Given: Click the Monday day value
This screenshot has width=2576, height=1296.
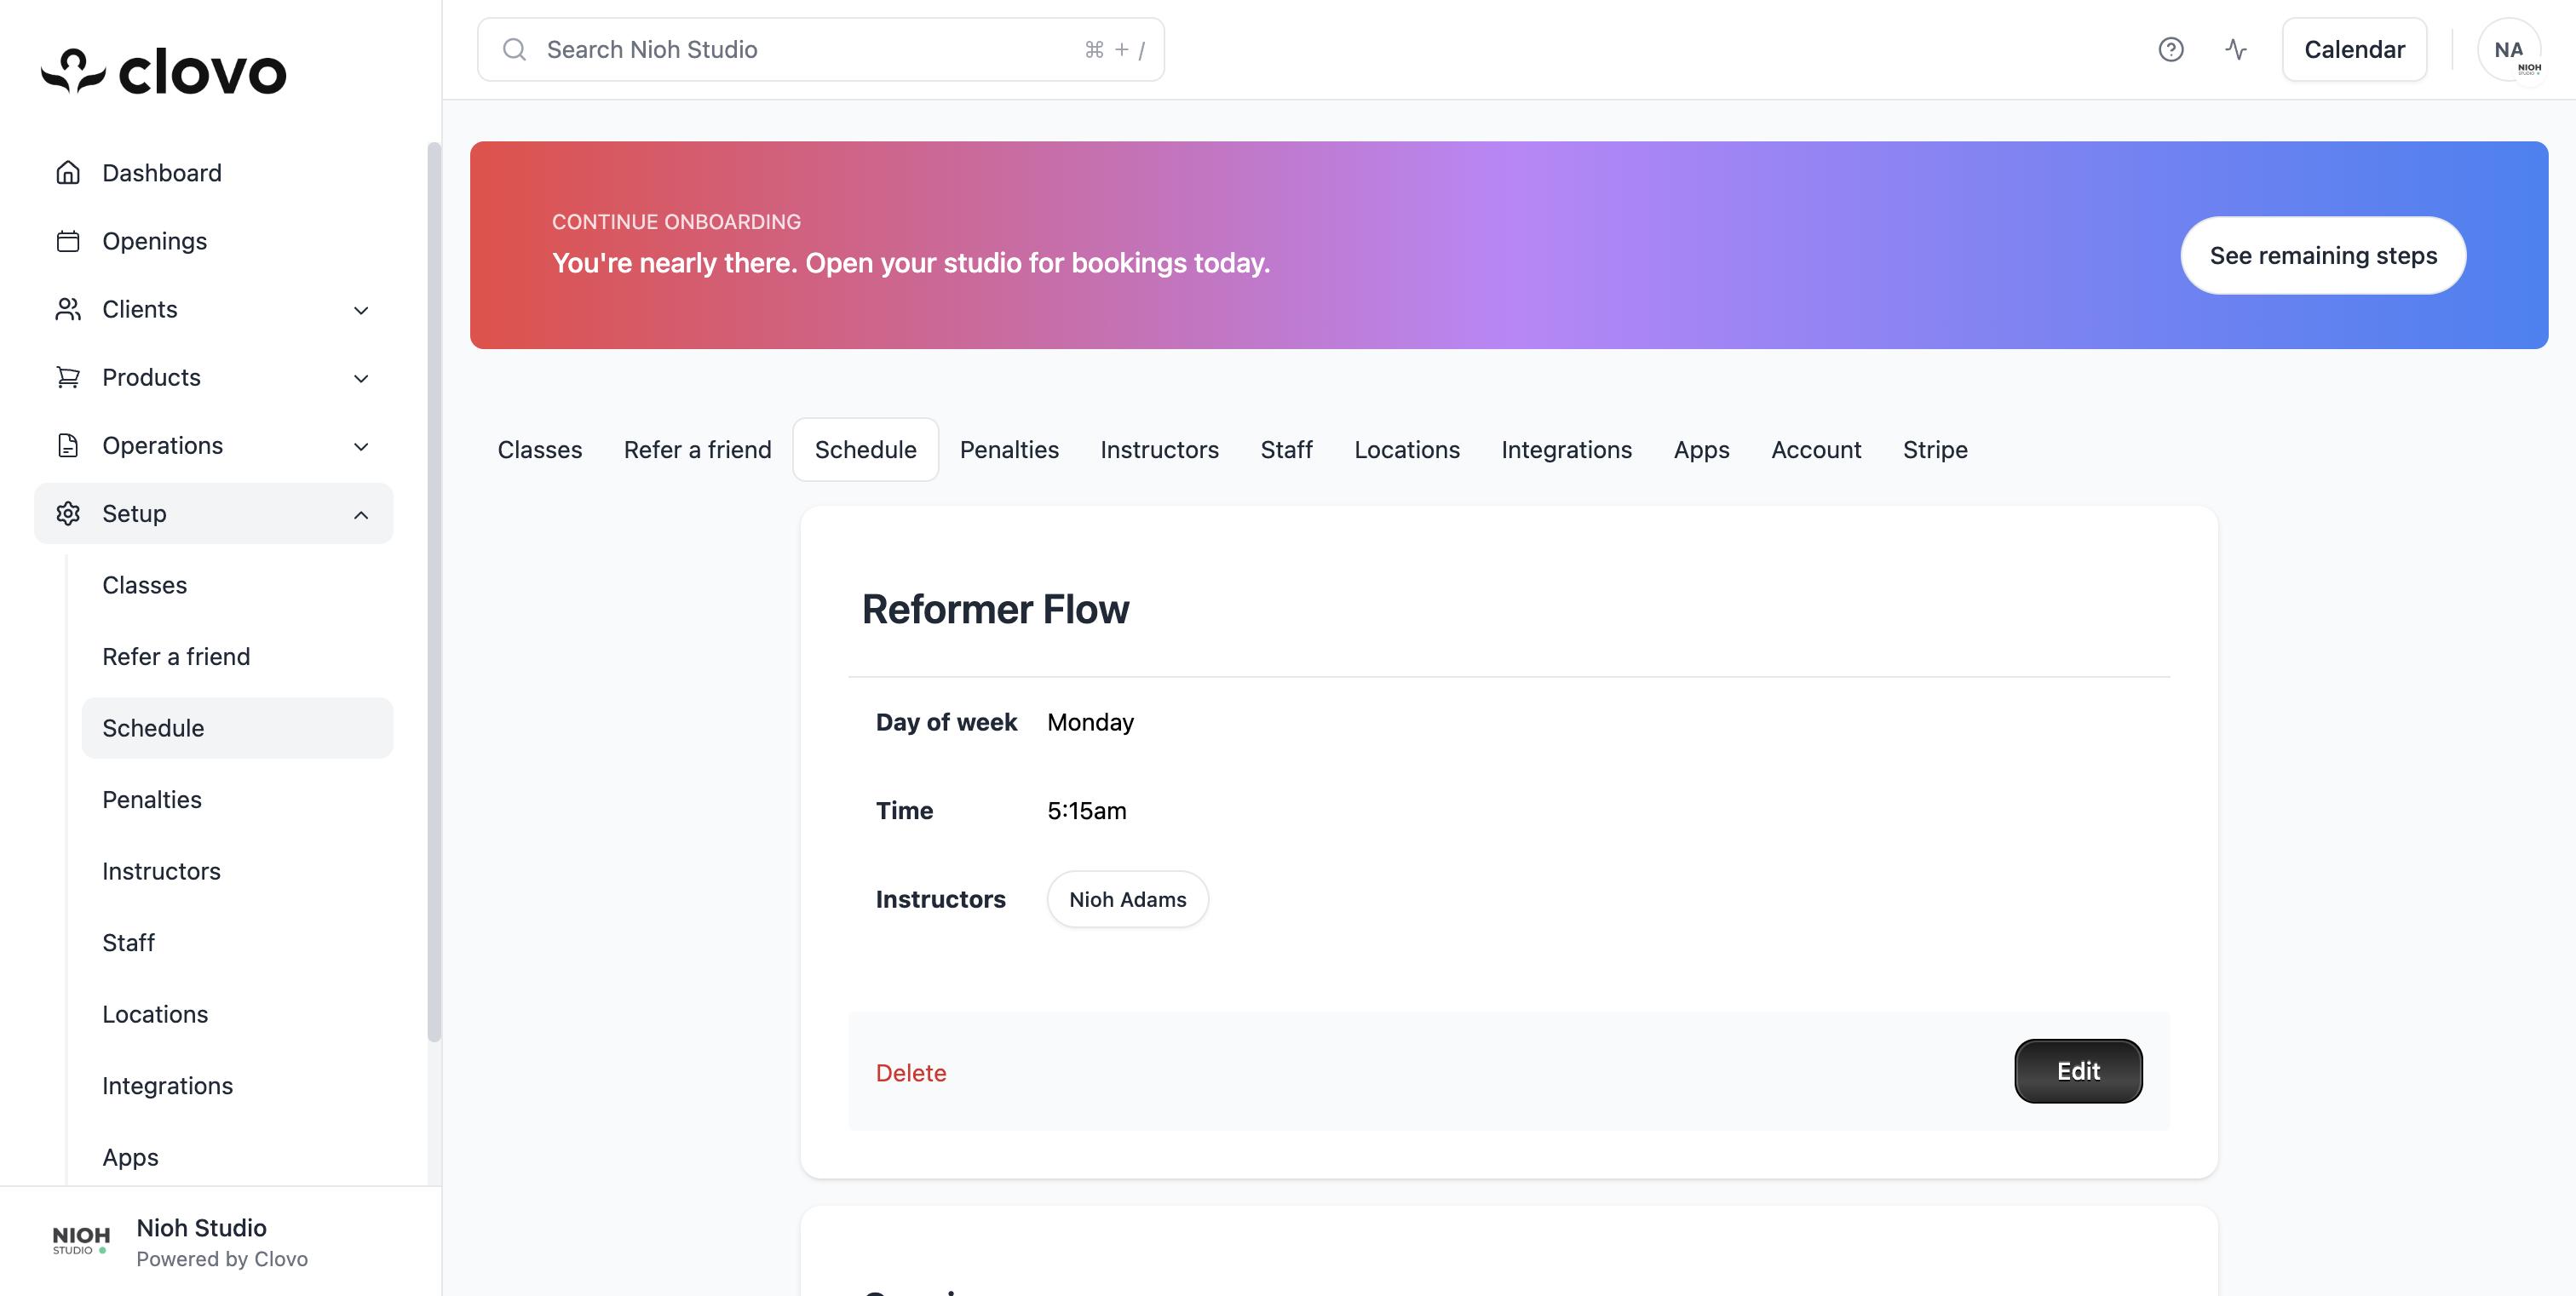Looking at the screenshot, I should [x=1090, y=722].
